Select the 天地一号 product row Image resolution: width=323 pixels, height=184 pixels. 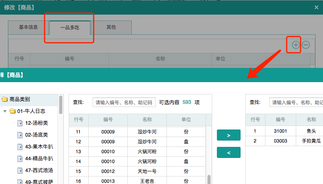click(x=147, y=171)
